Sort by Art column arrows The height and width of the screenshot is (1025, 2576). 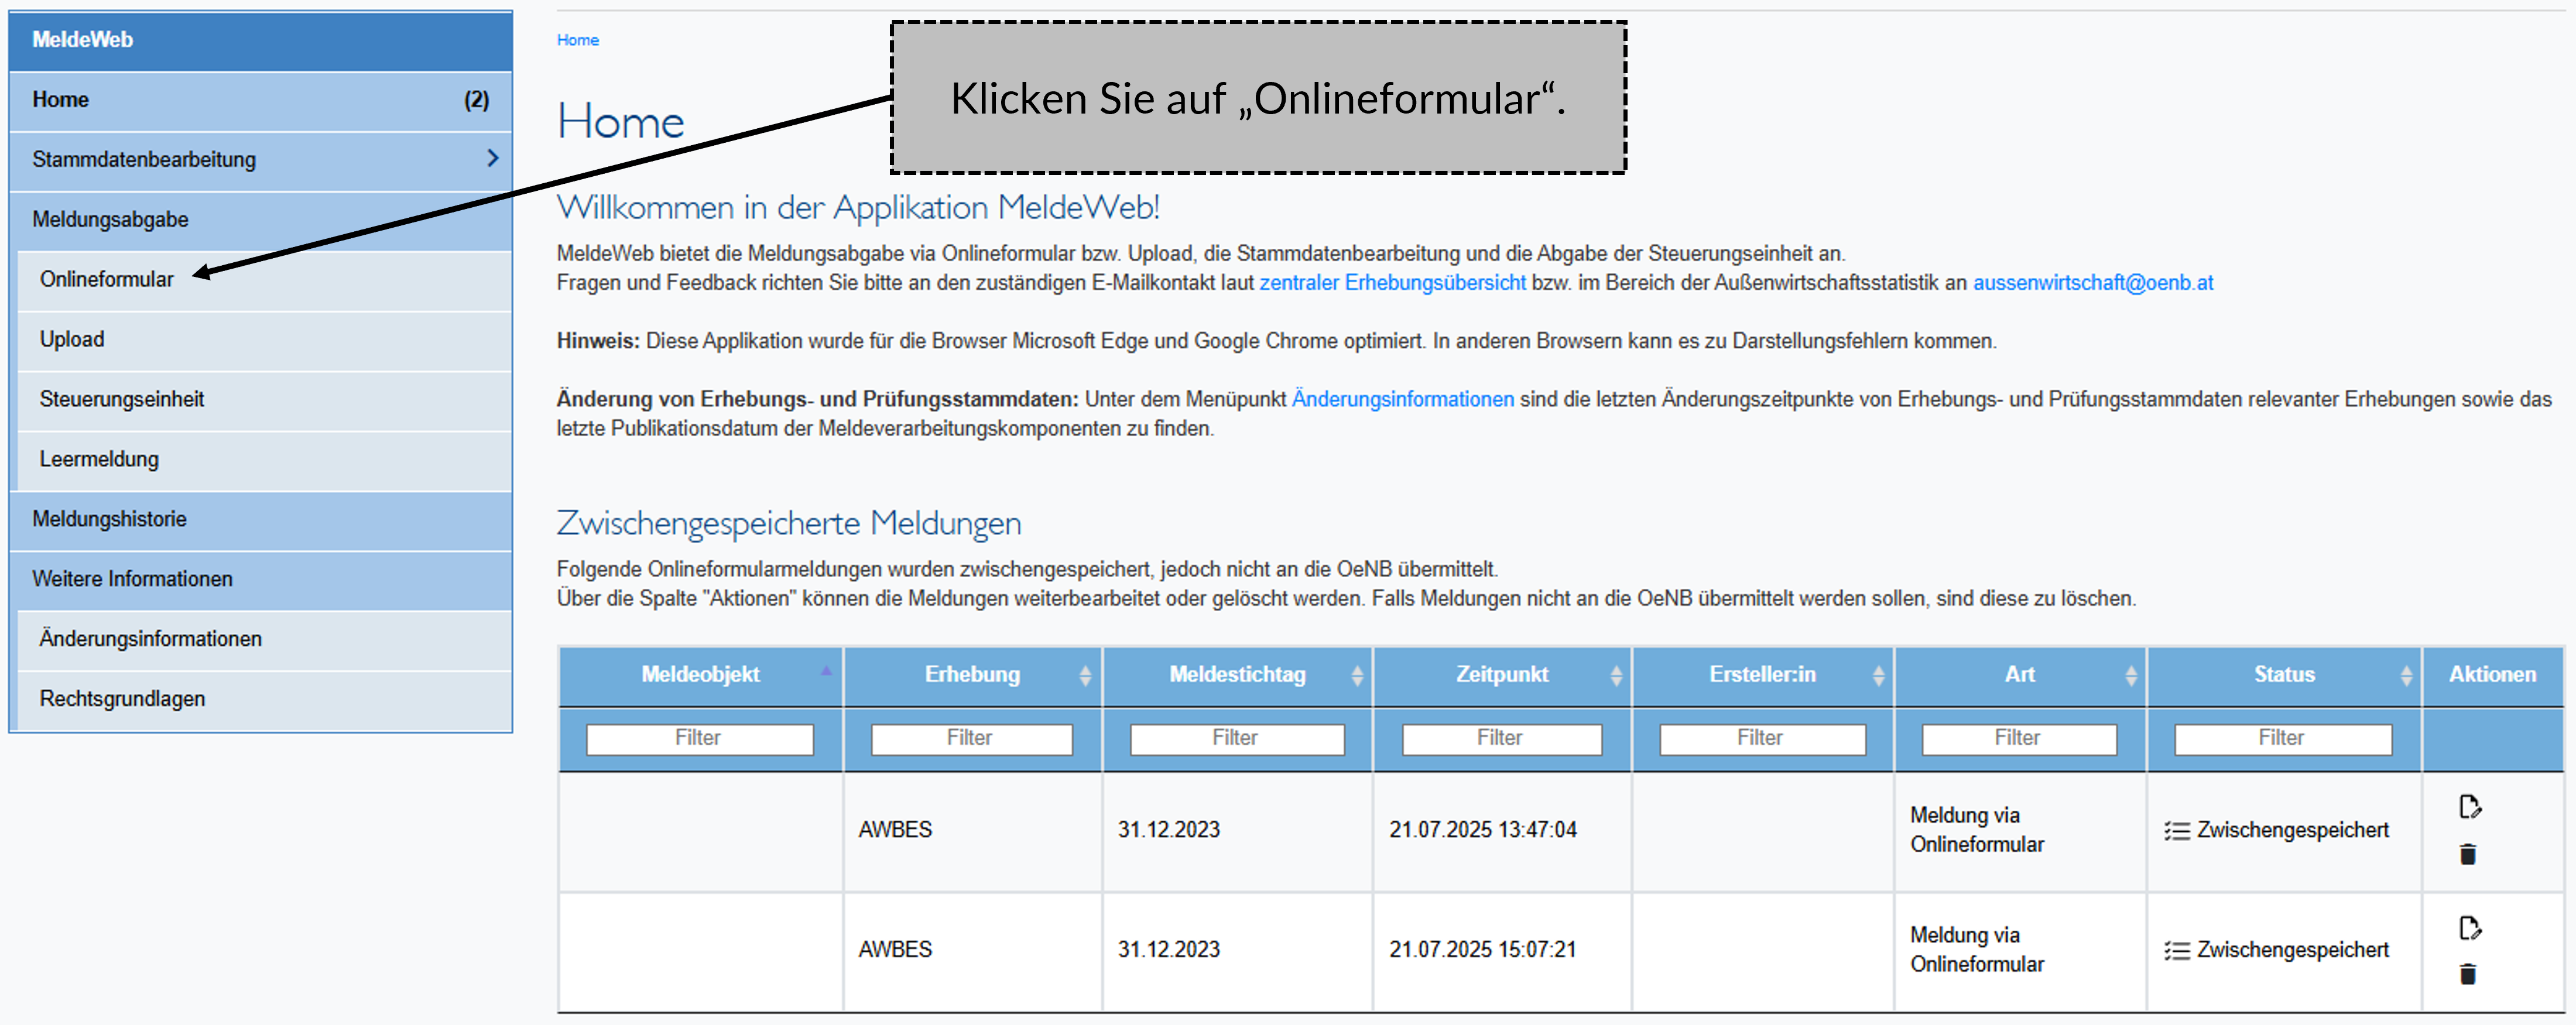coord(2130,676)
